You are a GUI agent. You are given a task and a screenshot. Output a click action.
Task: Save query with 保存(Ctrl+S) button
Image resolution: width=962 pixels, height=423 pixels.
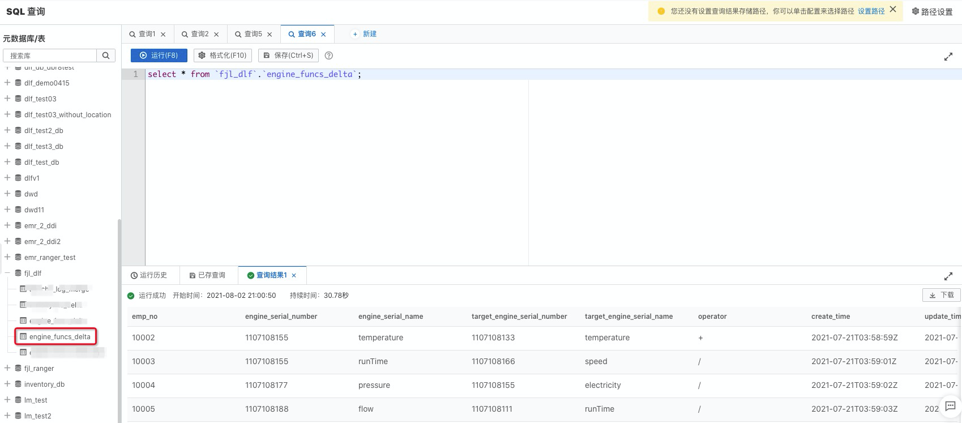288,55
